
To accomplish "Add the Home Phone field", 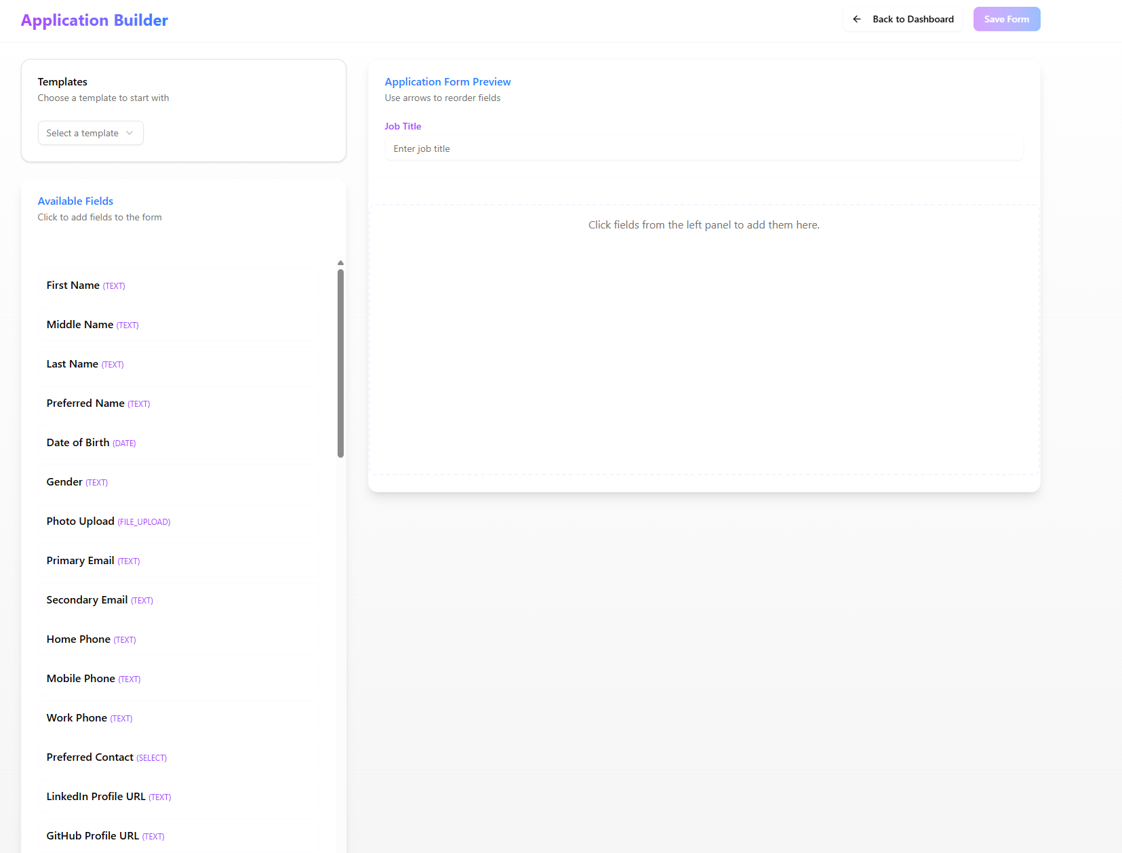I will click(179, 639).
